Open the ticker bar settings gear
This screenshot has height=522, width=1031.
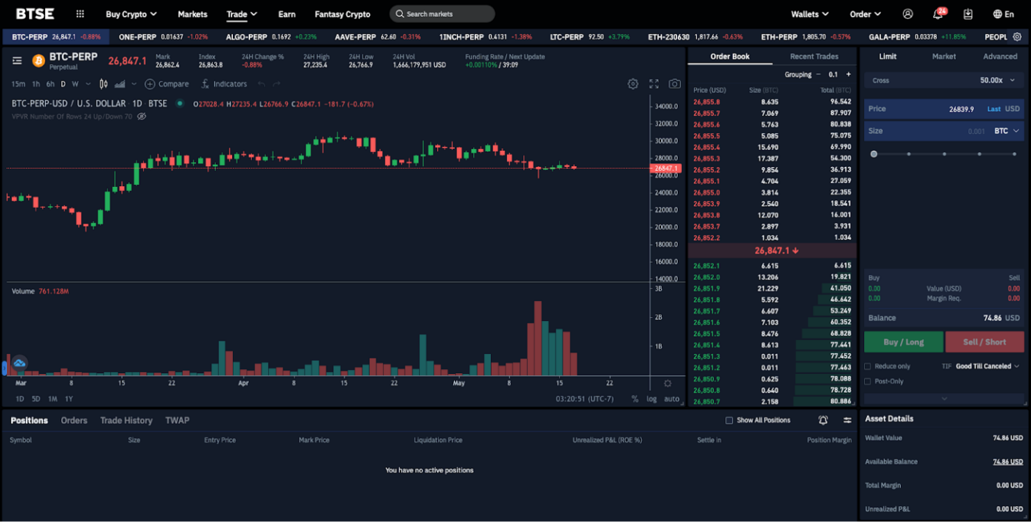(x=1017, y=37)
